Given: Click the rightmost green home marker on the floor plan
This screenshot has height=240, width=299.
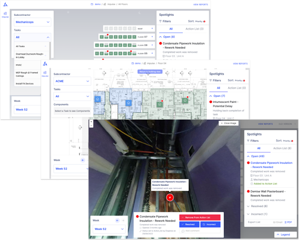Looking at the screenshot, I should [x=185, y=100].
